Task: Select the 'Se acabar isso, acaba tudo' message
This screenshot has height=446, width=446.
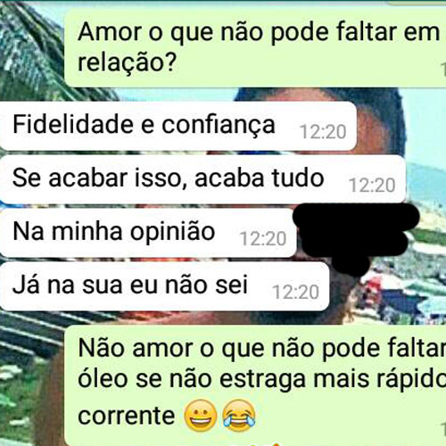Action: coord(202,179)
